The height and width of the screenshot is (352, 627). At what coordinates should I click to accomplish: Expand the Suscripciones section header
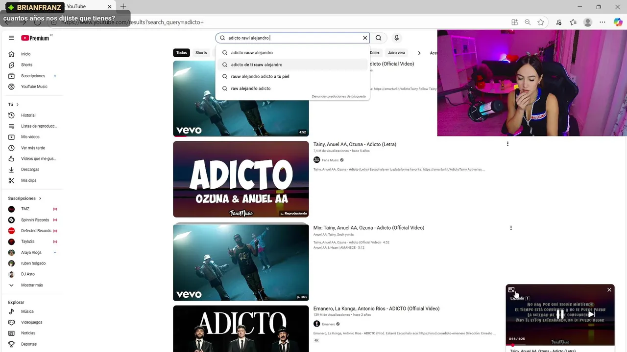pyautogui.click(x=24, y=198)
